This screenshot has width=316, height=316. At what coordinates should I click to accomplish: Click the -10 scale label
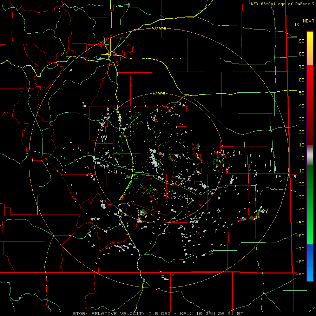point(300,171)
